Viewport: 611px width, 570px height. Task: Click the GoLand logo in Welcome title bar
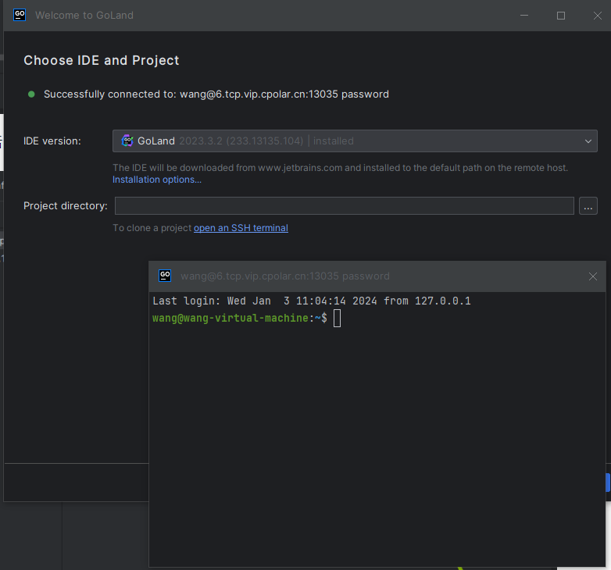pos(20,15)
